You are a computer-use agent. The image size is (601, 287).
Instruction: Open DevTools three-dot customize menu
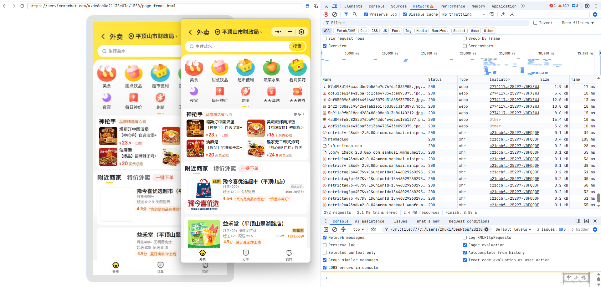click(x=595, y=6)
